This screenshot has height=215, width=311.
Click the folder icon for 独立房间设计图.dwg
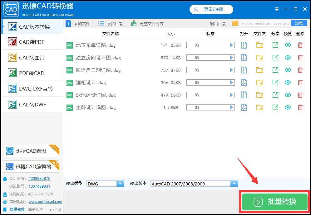pos(259,58)
